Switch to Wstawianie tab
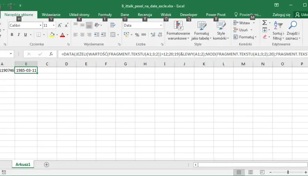The width and height of the screenshot is (308, 176). coord(51,15)
